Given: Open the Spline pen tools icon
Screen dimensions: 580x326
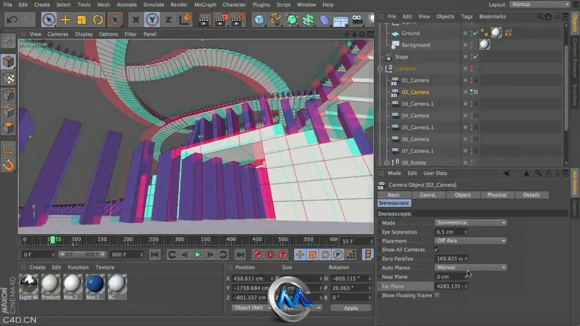Looking at the screenshot, I should [276, 20].
